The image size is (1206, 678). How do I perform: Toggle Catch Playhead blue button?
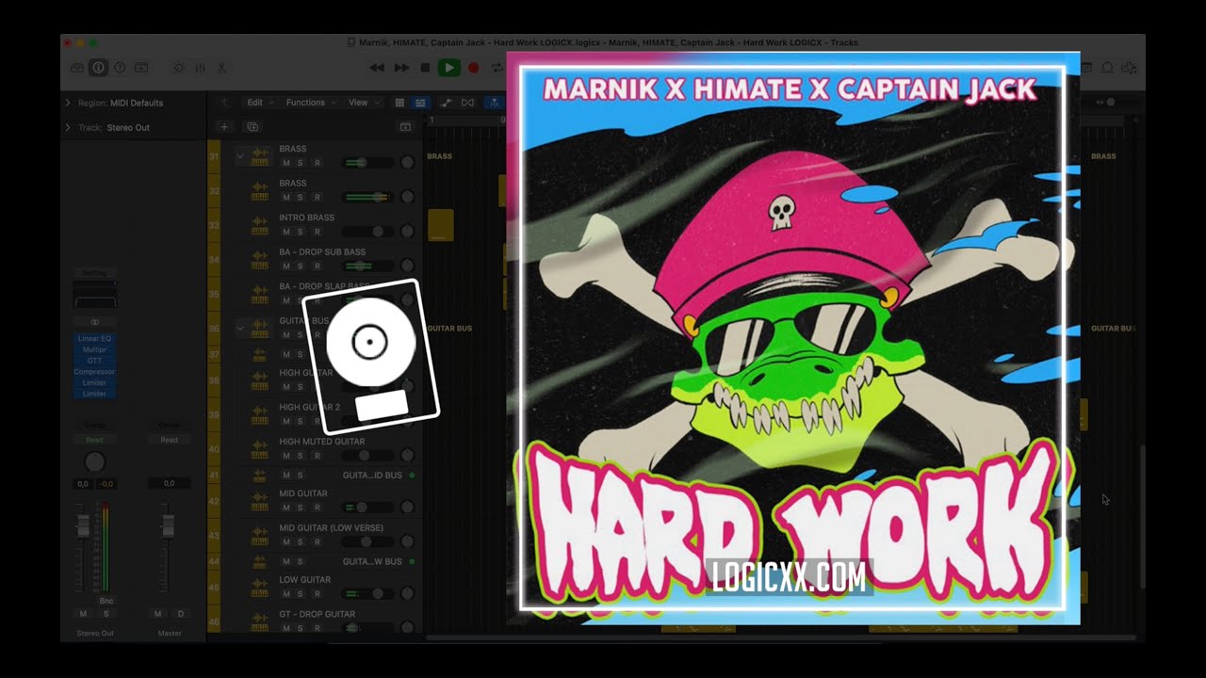pos(493,103)
